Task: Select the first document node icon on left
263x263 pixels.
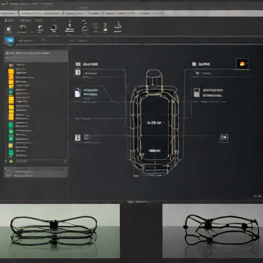Action: (x=78, y=72)
